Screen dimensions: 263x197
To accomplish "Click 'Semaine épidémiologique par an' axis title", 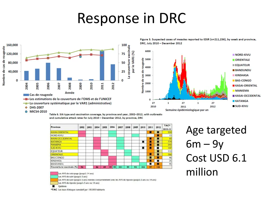I will tap(187, 110).
